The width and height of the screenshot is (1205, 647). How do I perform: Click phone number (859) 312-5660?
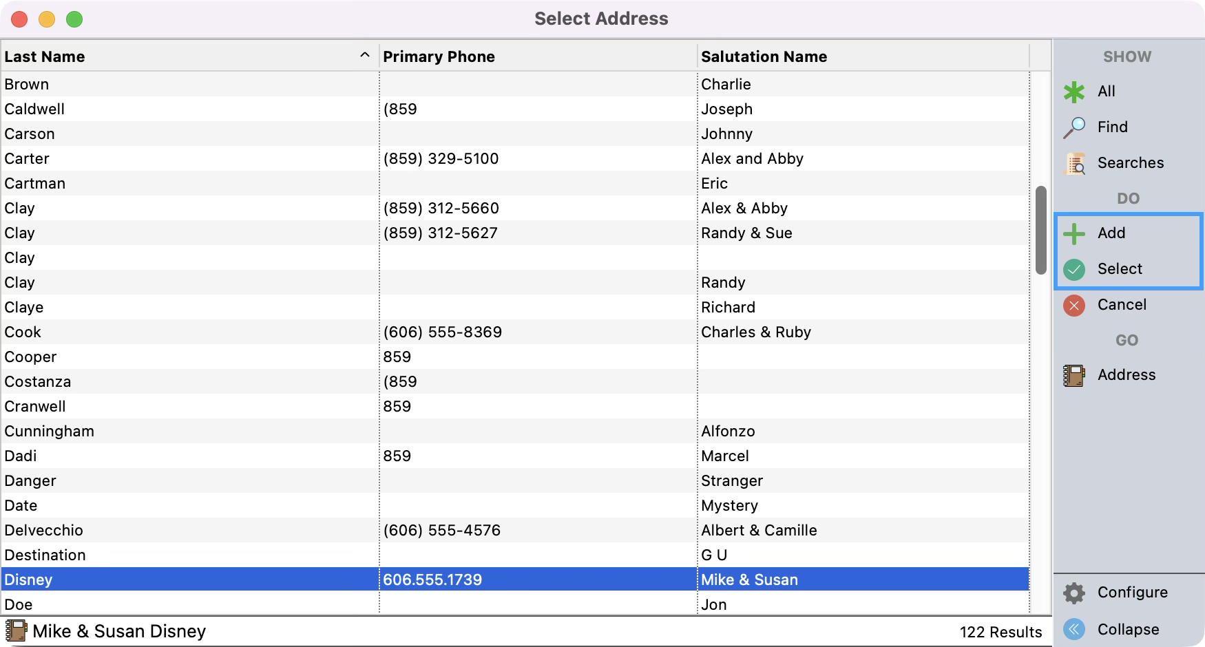pyautogui.click(x=441, y=208)
